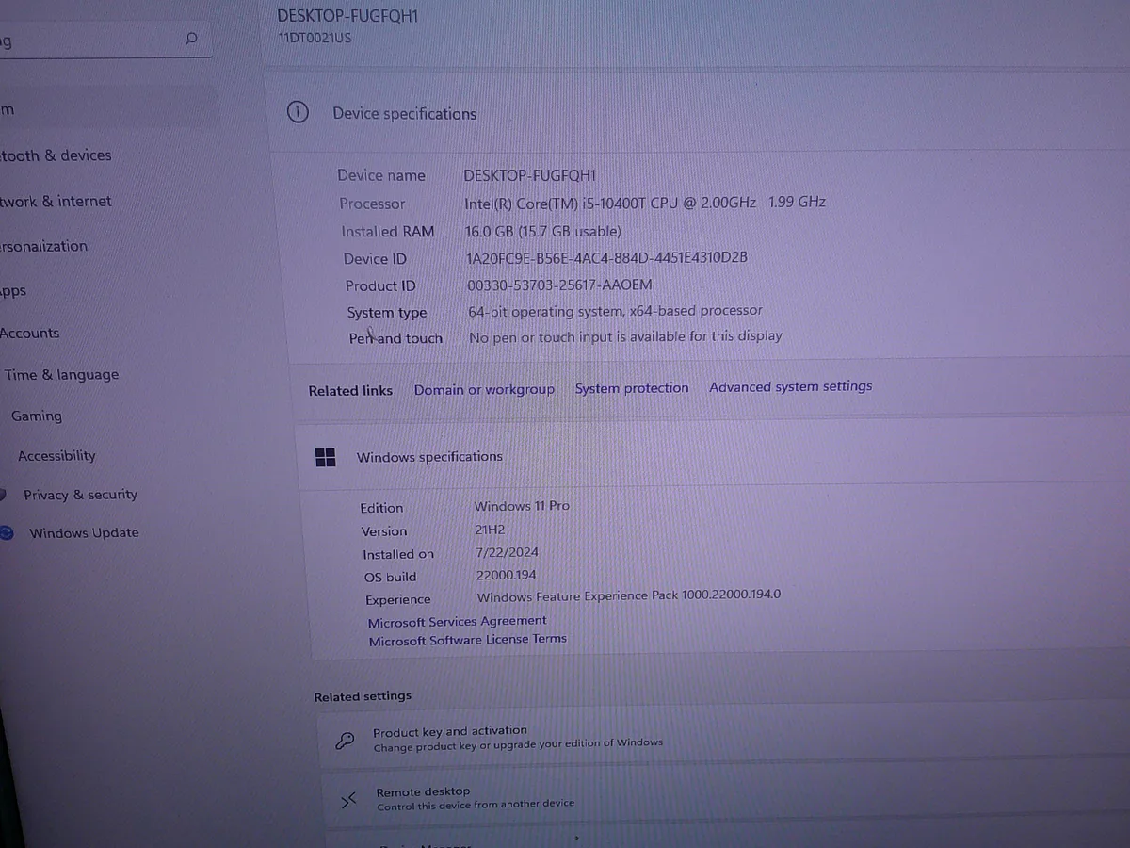Click the Windows Feature Experience Pack value

pos(629,595)
